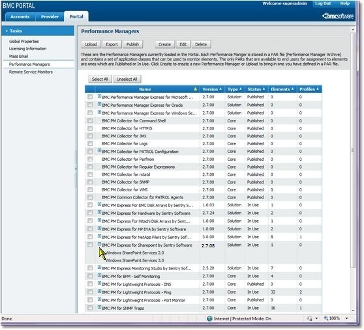This screenshot has width=364, height=330.
Task: Tick checkbox for BMC PM Collector for JMX
Action: (90, 136)
